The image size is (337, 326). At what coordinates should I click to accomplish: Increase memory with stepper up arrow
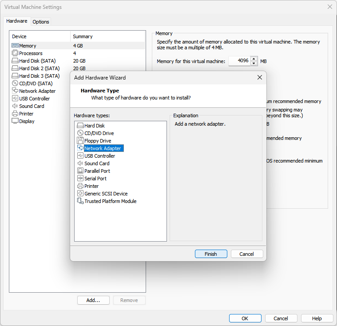[254, 59]
